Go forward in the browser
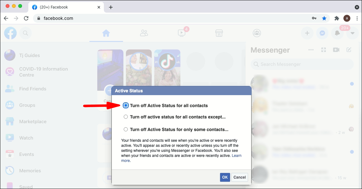The width and height of the screenshot is (362, 189). 16,18
